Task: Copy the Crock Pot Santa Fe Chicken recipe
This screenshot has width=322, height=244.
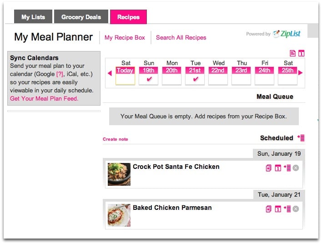Action: (x=268, y=168)
